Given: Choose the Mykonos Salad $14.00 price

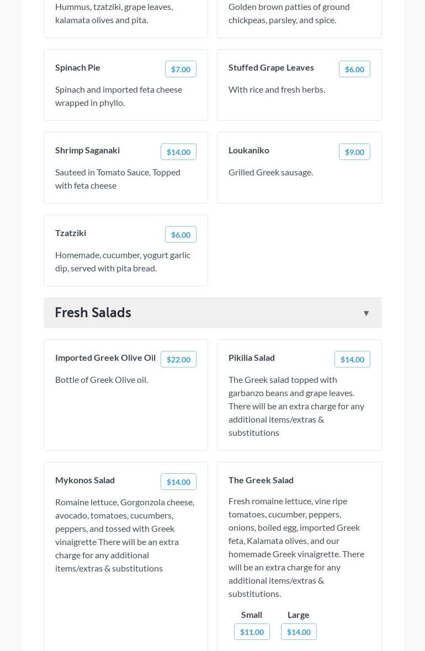Looking at the screenshot, I should coord(178,482).
